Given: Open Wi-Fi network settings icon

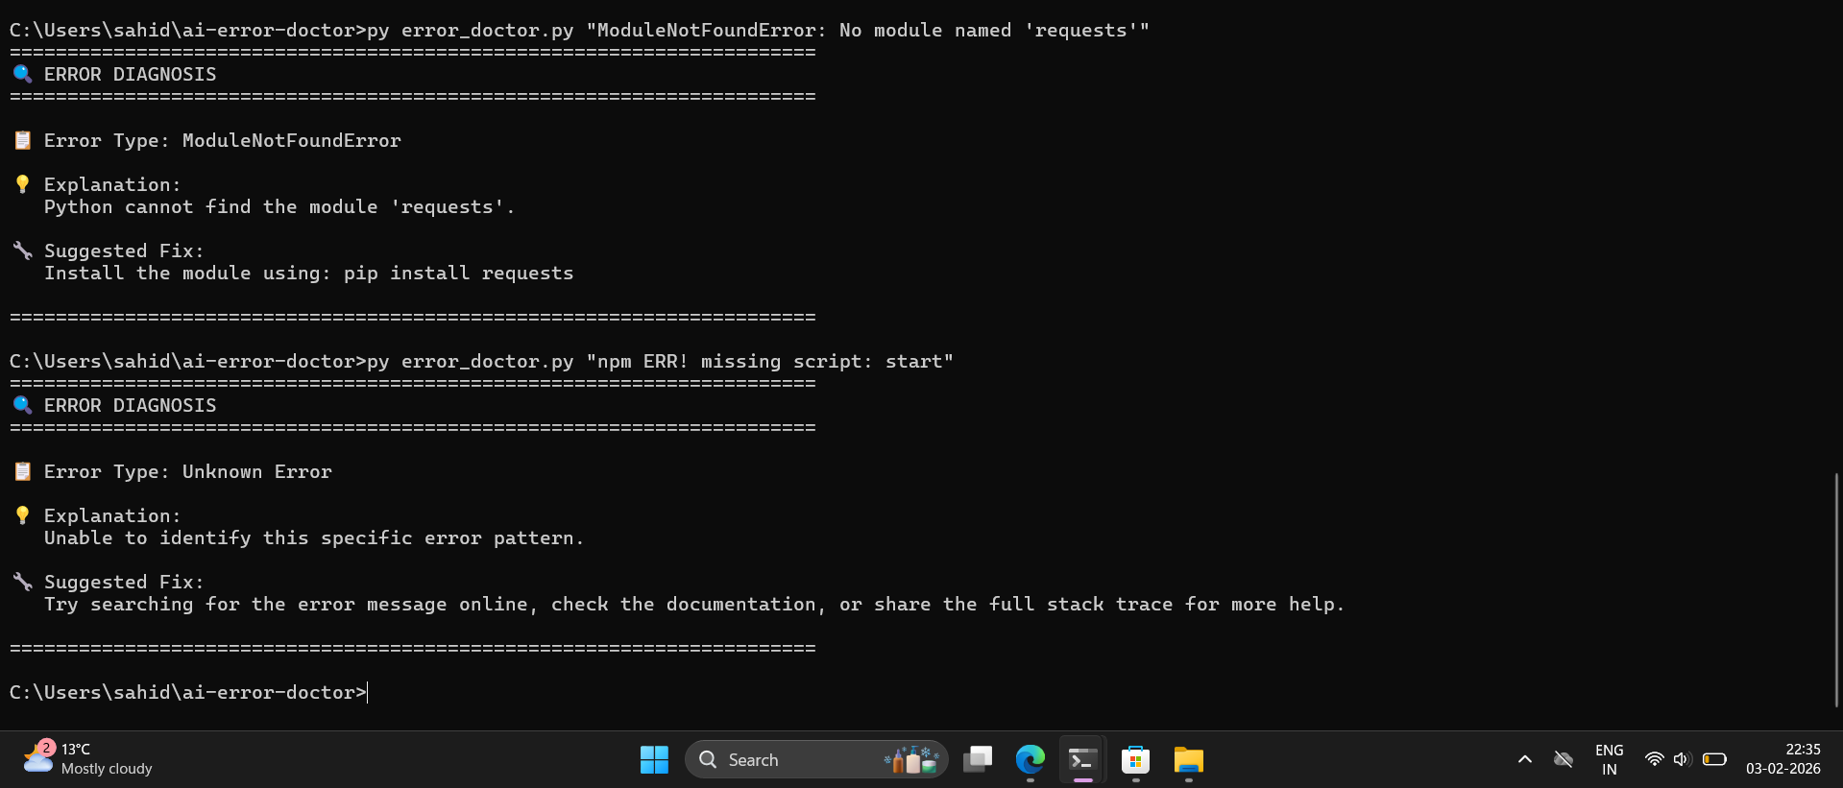Looking at the screenshot, I should [1654, 759].
